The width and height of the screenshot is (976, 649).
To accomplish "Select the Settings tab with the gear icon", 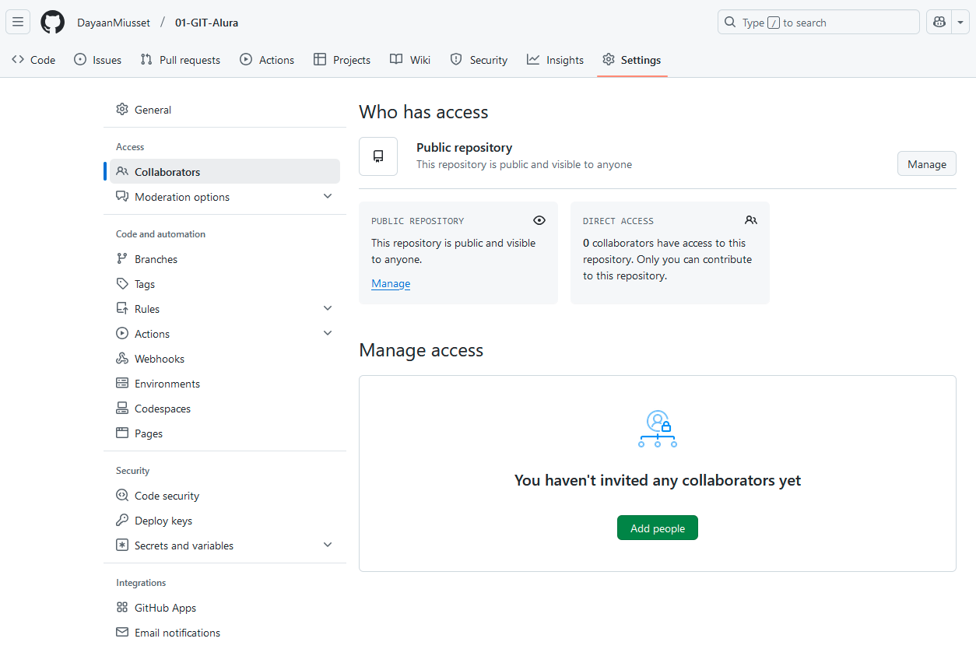I will 632,60.
